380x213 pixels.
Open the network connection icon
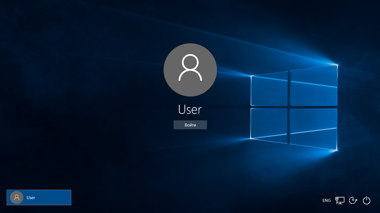click(340, 200)
